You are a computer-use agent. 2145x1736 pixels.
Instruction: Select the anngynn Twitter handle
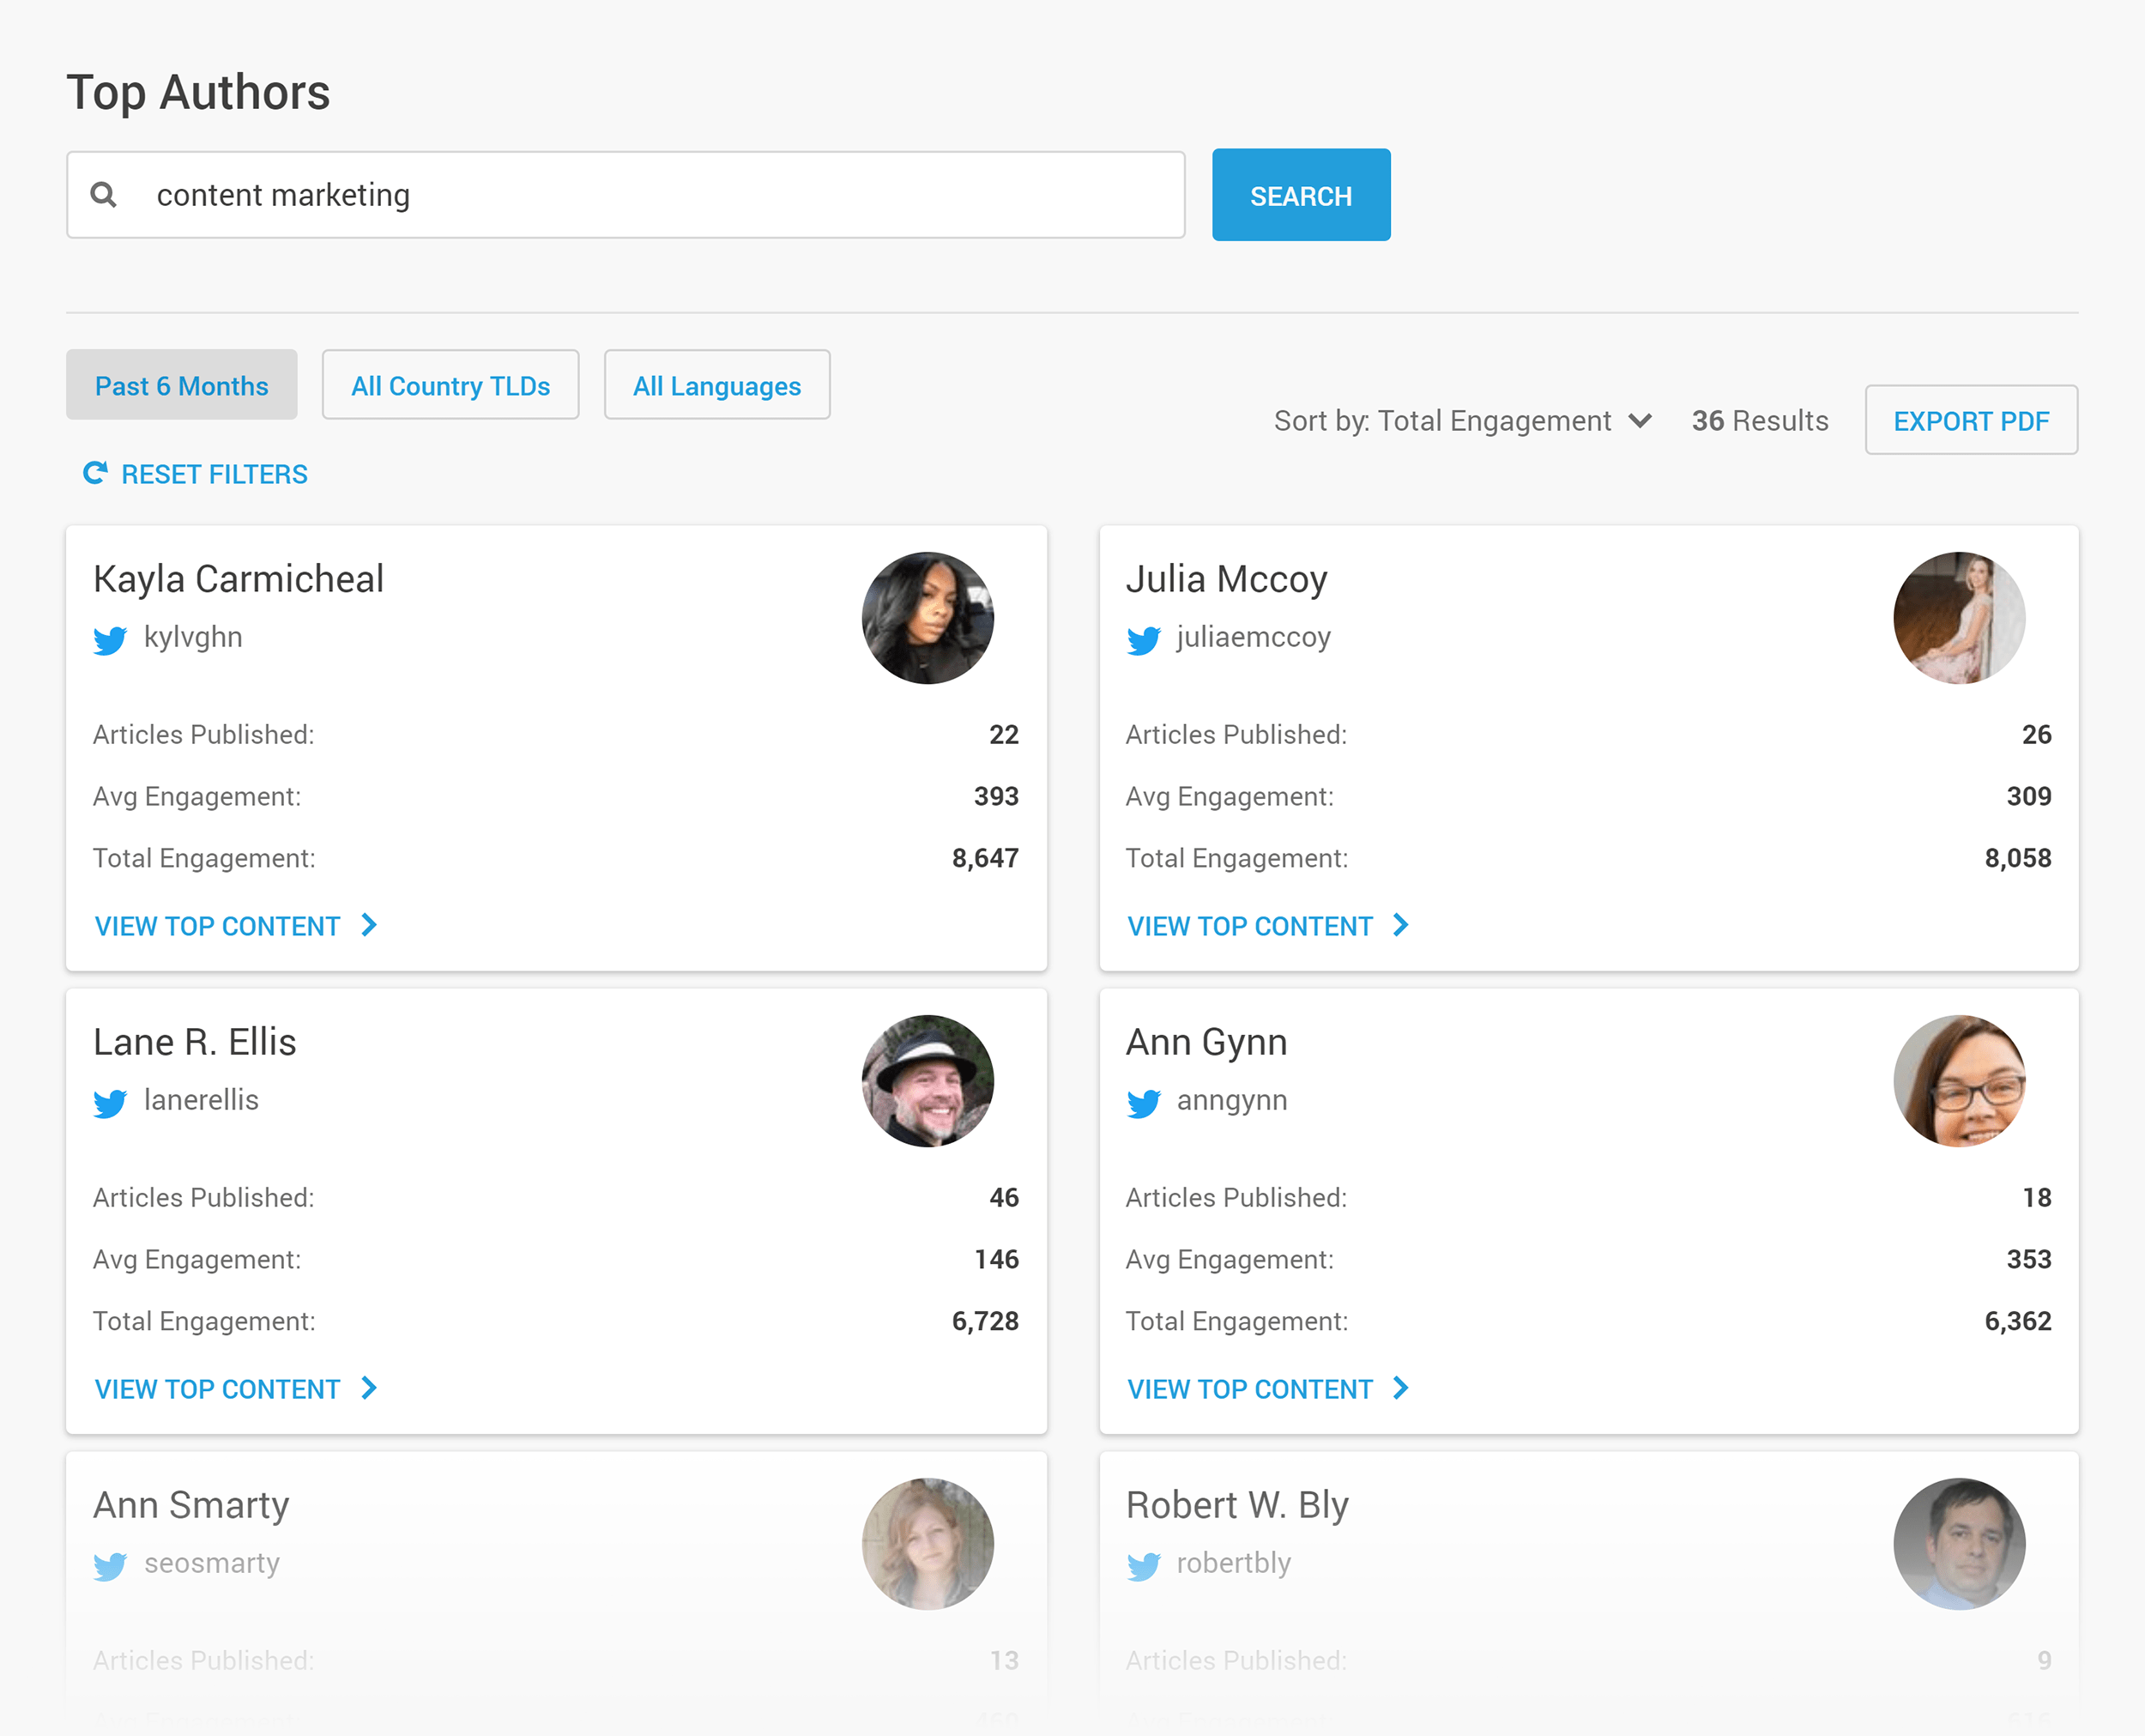(1232, 1101)
